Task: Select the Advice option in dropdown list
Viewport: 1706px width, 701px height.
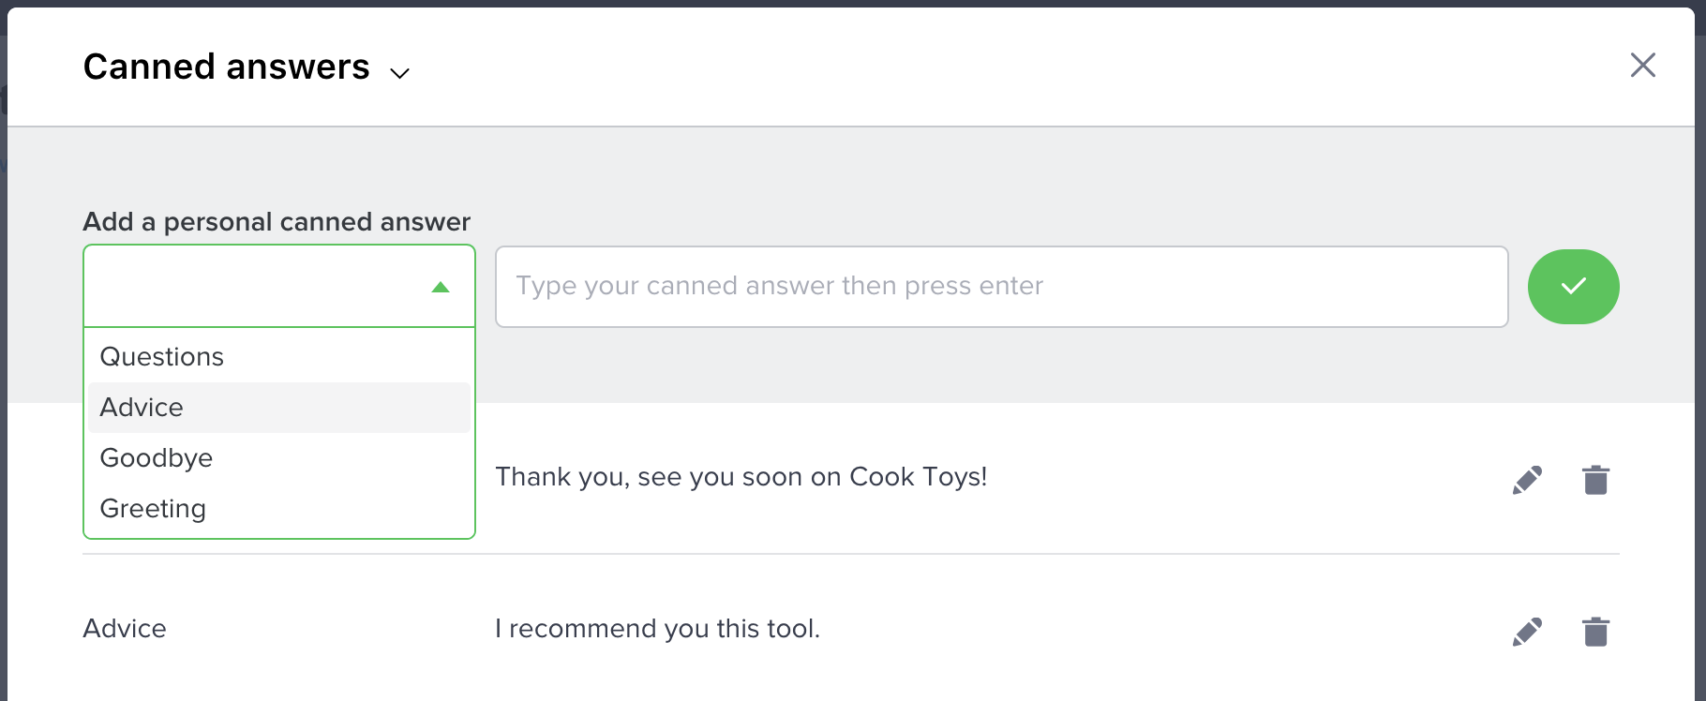Action: (142, 408)
